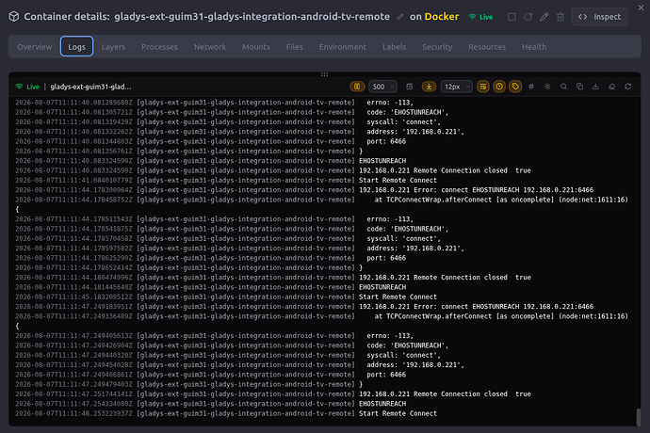Click the container name in the title
The width and height of the screenshot is (650, 433).
click(x=252, y=17)
